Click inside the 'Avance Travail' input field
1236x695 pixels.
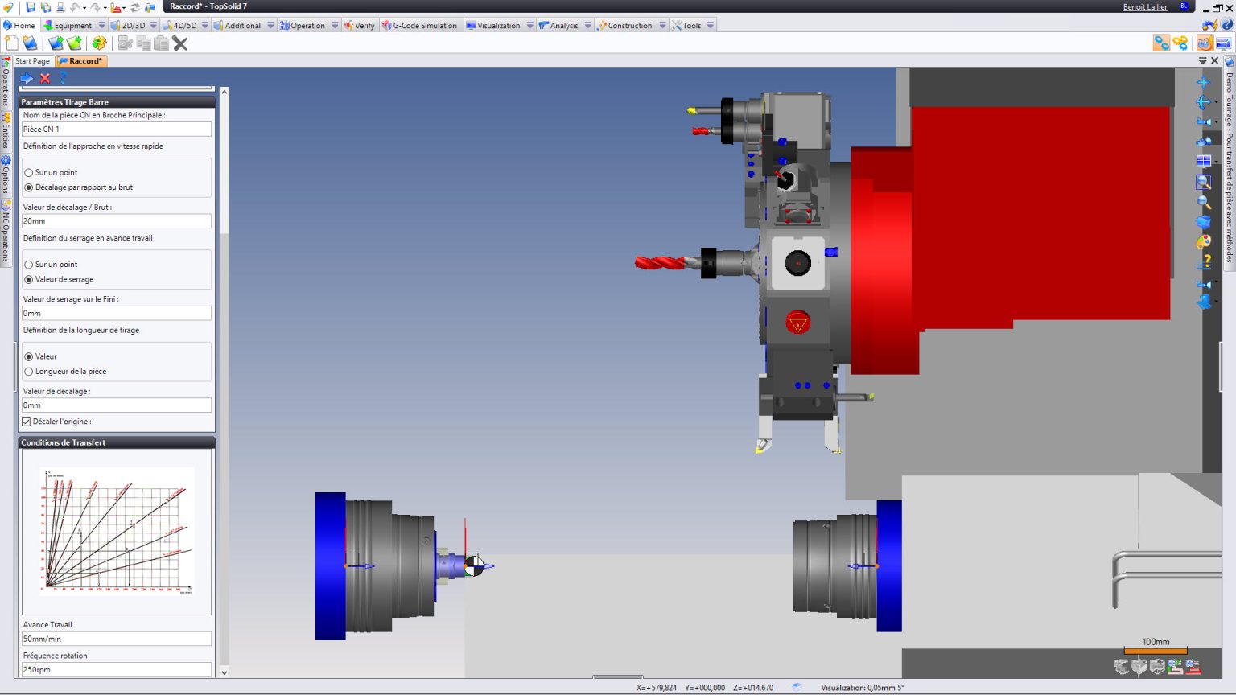tap(116, 638)
